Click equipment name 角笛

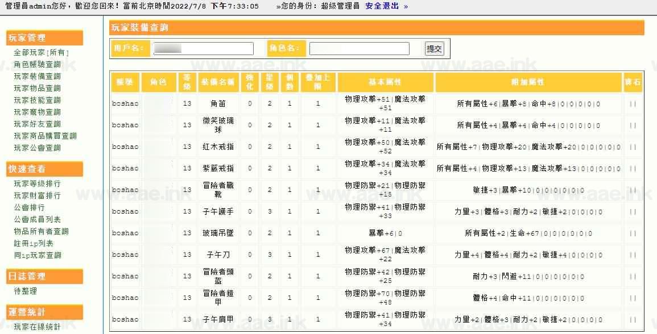(x=218, y=104)
